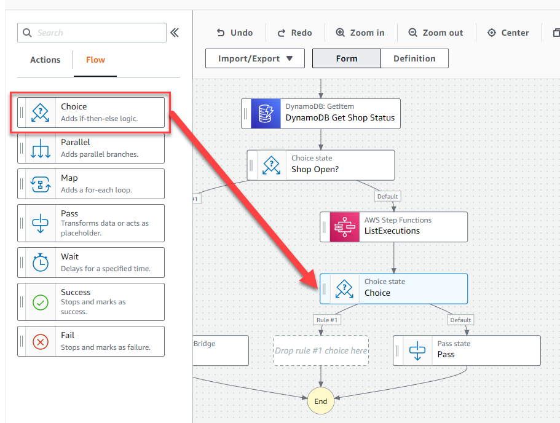Select the ListExecutions state node

click(393, 227)
